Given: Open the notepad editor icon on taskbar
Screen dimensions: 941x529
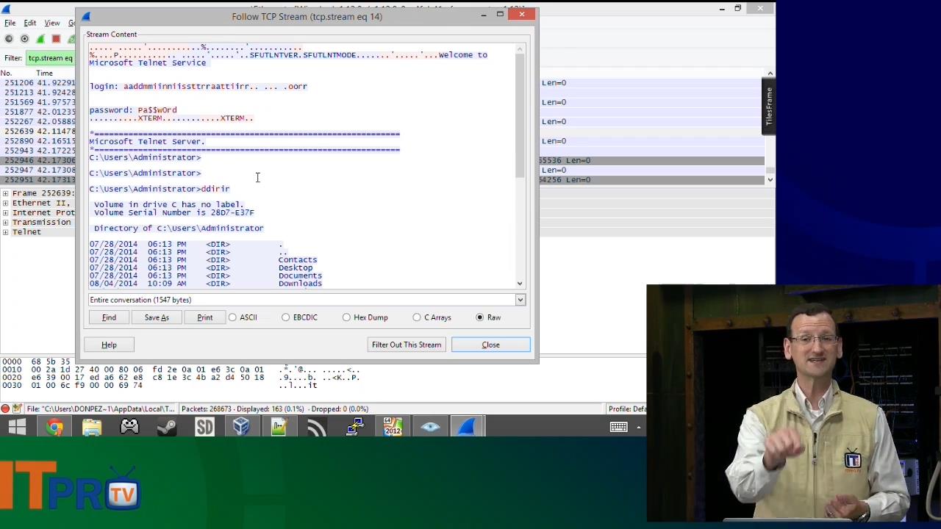Looking at the screenshot, I should coord(279,427).
